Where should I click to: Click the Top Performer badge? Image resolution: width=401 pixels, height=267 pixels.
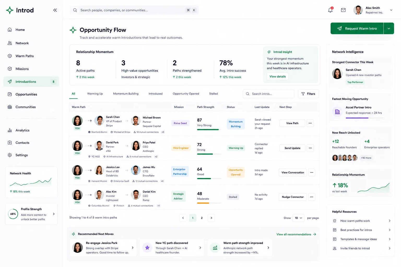(x=355, y=82)
